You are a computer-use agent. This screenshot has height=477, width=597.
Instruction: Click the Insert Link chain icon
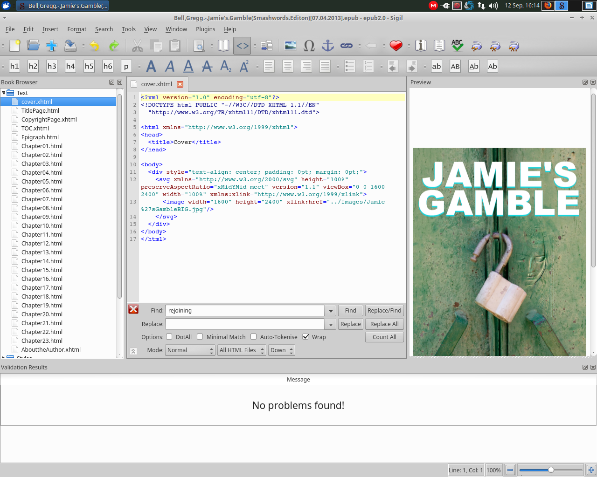(346, 46)
